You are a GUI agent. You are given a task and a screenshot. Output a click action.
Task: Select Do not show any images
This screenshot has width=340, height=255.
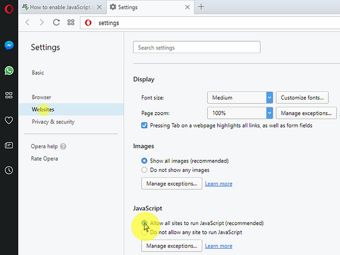point(144,170)
